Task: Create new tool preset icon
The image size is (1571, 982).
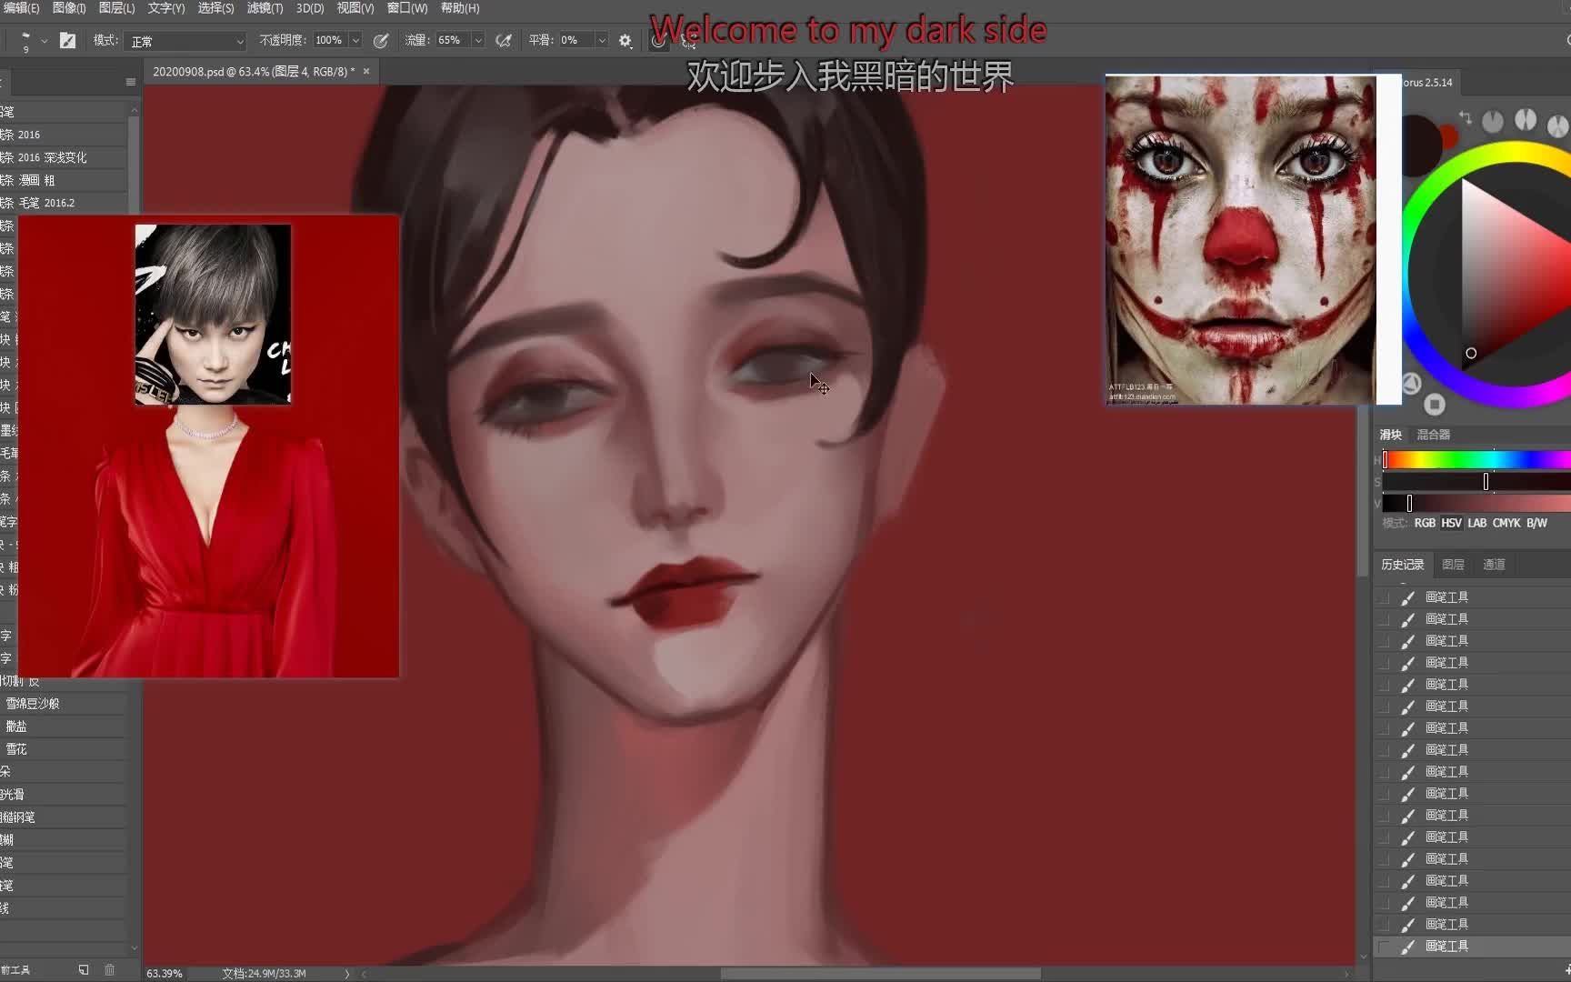Action: pos(84,970)
